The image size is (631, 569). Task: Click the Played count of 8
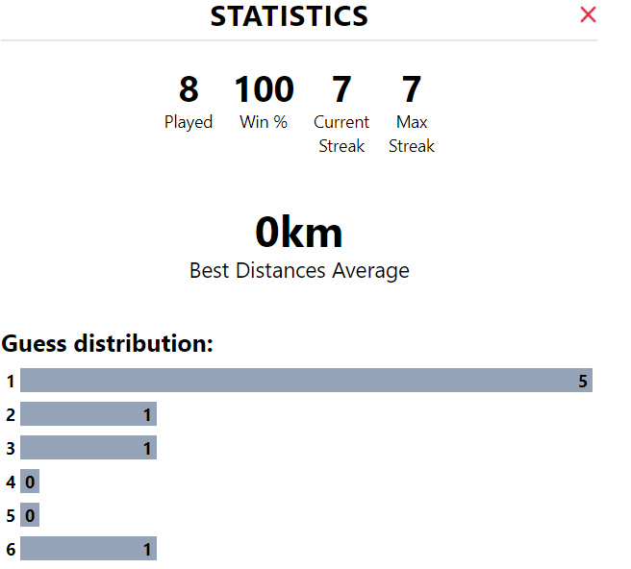click(189, 89)
